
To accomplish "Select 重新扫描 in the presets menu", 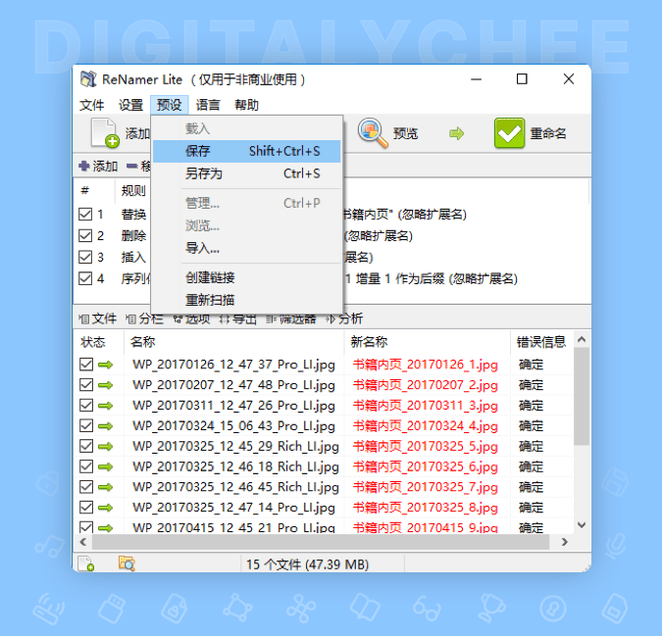I will tap(247, 300).
